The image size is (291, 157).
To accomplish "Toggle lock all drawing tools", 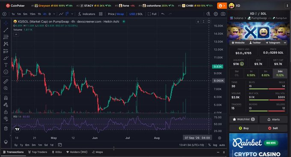I will pyautogui.click(x=6, y=112).
